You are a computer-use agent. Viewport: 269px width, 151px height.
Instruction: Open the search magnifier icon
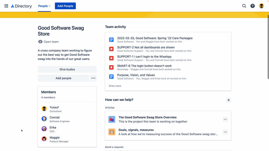[x=244, y=6]
